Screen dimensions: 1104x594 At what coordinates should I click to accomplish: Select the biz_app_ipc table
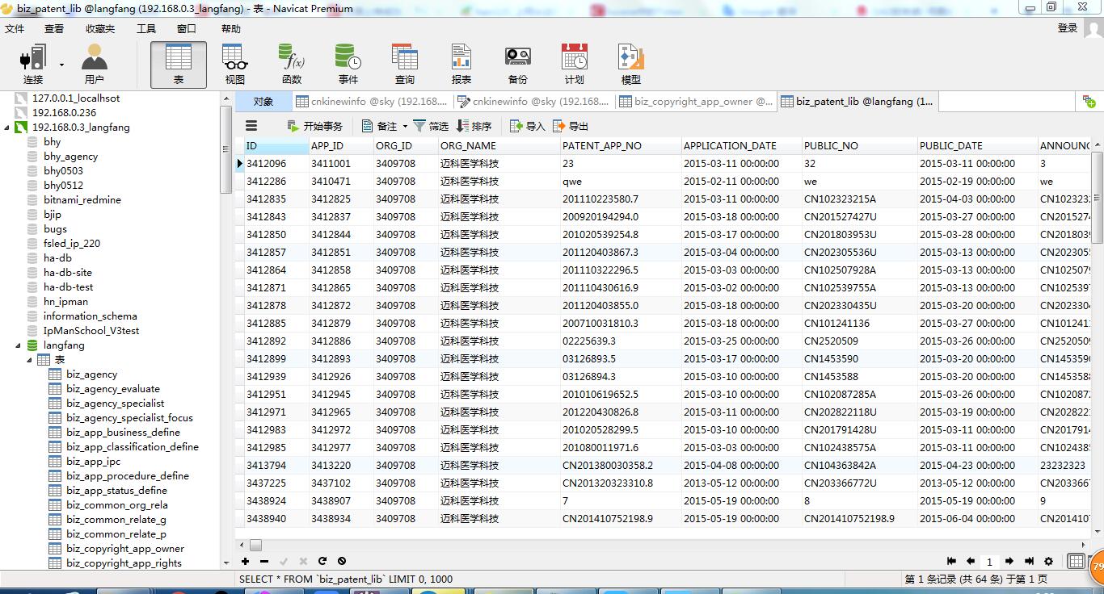pos(93,462)
